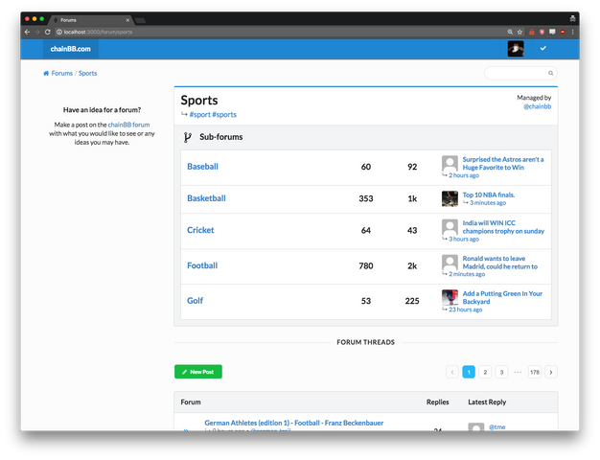
Task: Open 'German Athletes (edition 1)' thread
Action: (294, 423)
